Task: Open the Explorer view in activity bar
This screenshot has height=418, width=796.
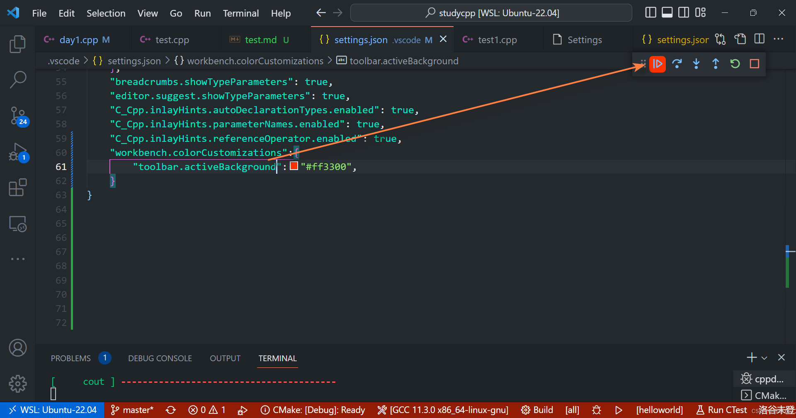Action: coord(17,44)
